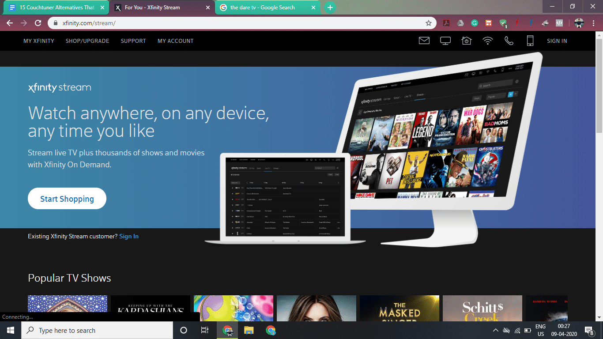Open the My Account menu
The height and width of the screenshot is (339, 603).
tap(176, 41)
